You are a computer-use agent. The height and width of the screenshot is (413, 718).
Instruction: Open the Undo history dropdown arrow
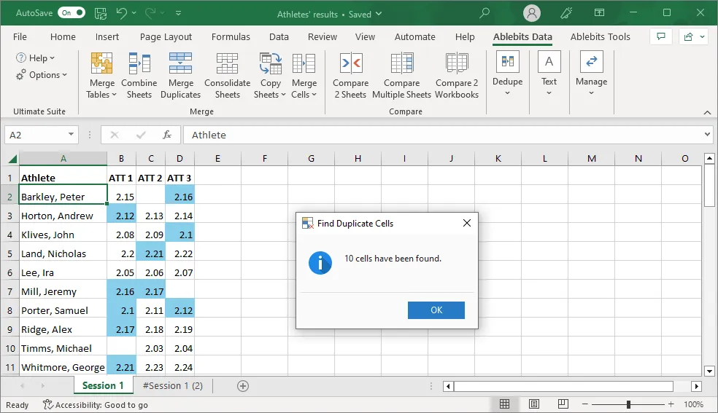click(x=134, y=13)
